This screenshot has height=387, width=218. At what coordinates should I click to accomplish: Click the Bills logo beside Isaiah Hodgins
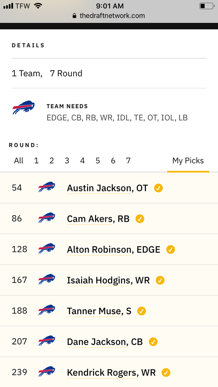tap(47, 279)
